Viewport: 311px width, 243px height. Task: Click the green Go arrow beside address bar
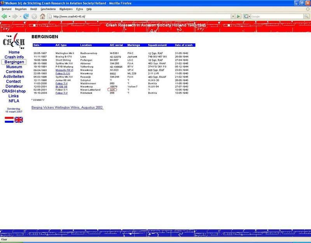(238, 16)
